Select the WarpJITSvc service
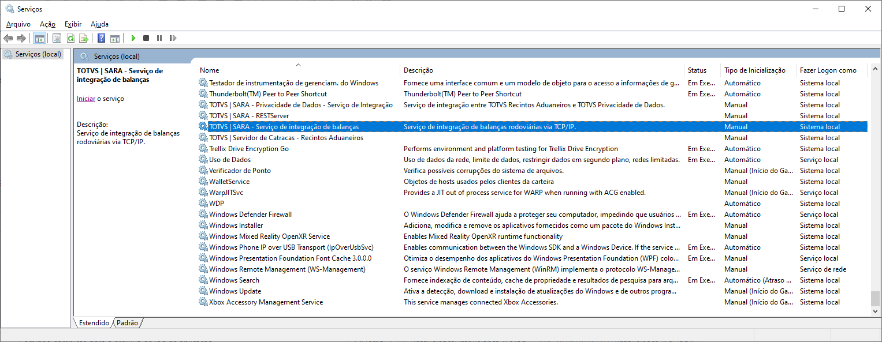Image resolution: width=882 pixels, height=342 pixels. point(532,193)
